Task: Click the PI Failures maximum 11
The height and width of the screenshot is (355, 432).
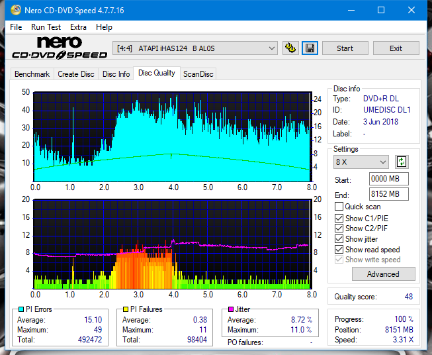Action: pos(203,330)
